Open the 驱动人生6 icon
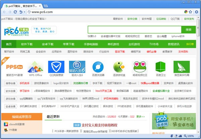The image size is (201, 139). point(77,67)
